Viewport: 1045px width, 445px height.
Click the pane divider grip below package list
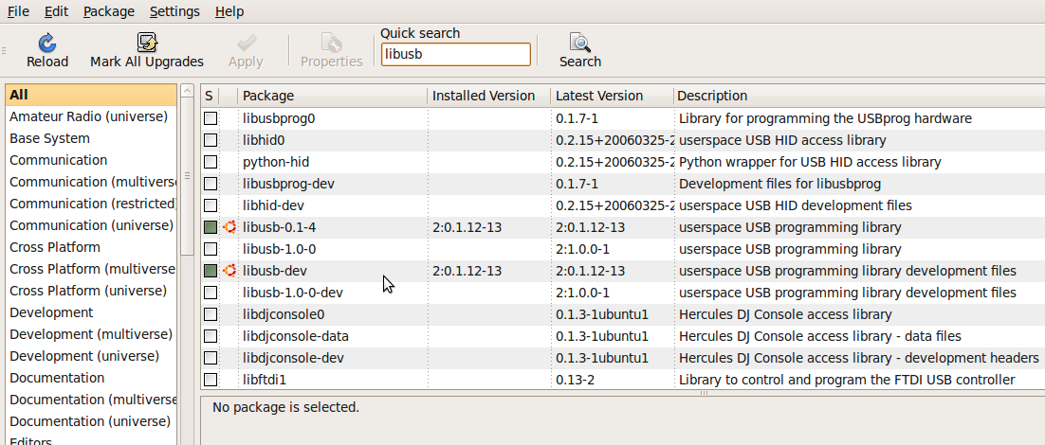click(704, 393)
